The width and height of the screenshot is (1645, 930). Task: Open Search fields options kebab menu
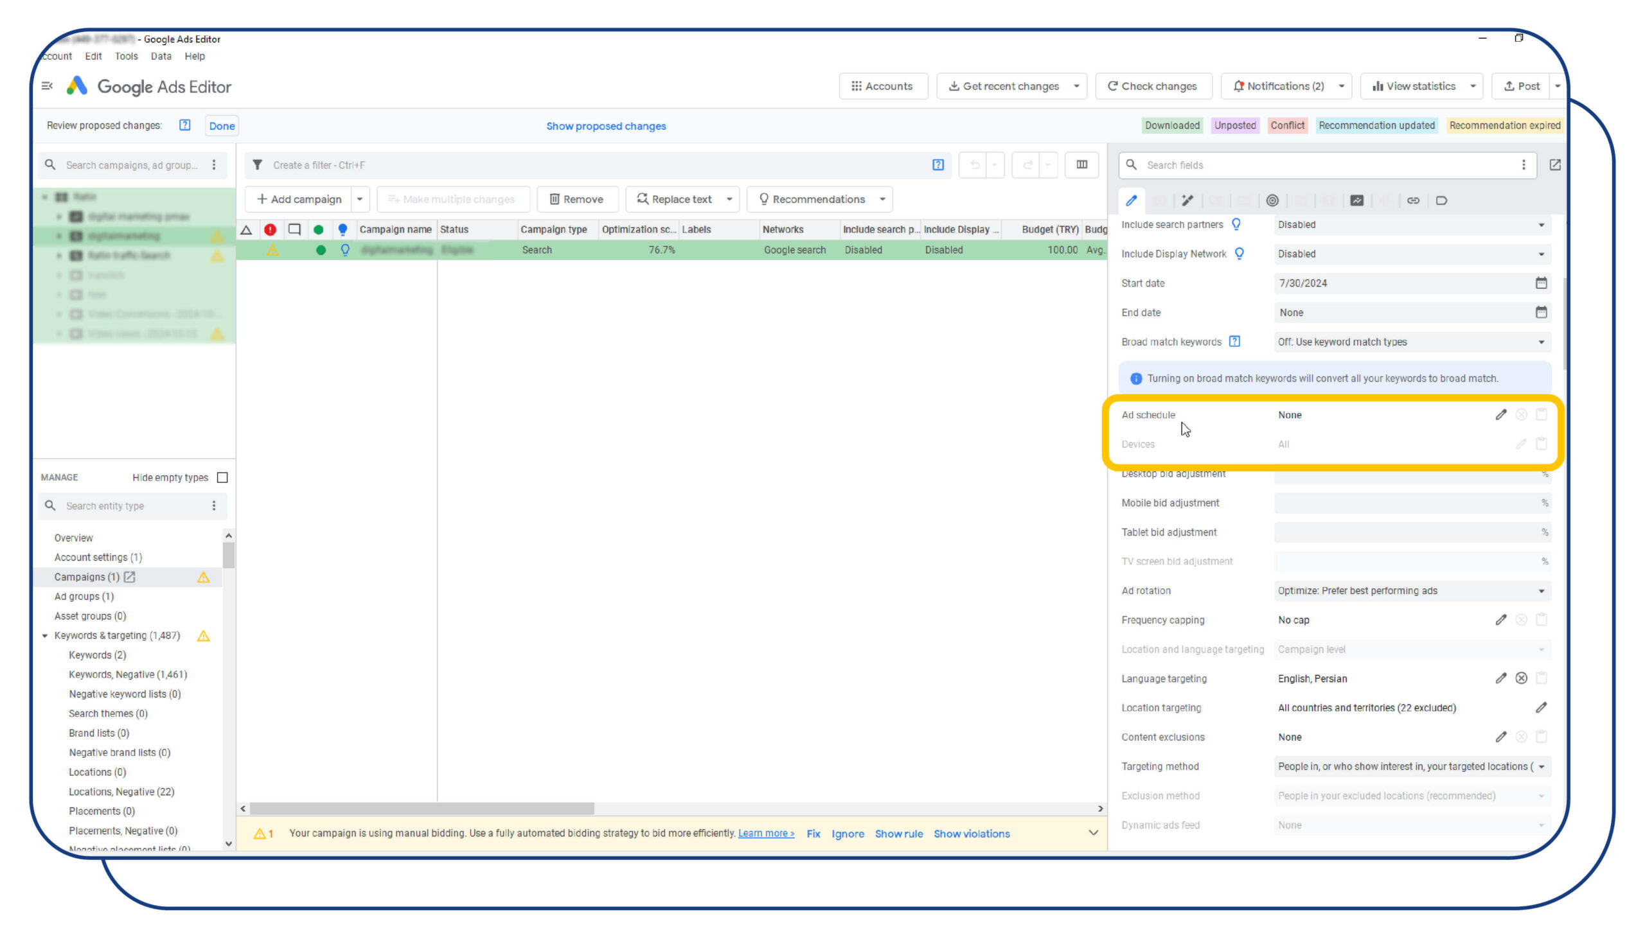pos(1524,165)
